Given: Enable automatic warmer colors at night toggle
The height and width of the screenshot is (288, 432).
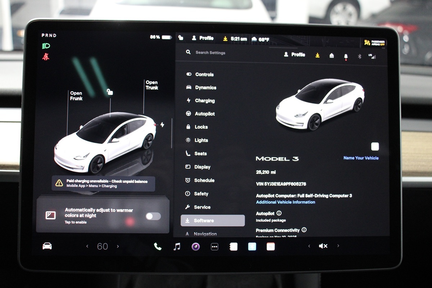Looking at the screenshot, I should pyautogui.click(x=153, y=216).
